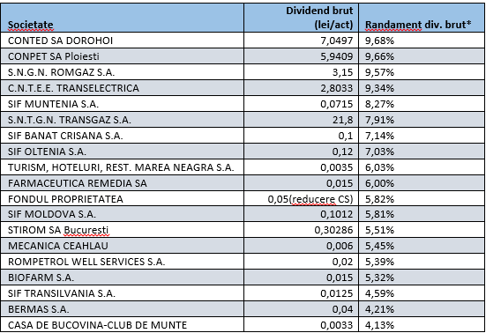Select the Dividend brut (lei/act) header cell

pyautogui.click(x=302, y=18)
